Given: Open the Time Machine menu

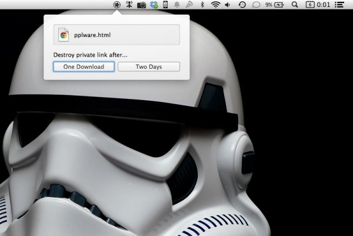Looking at the screenshot, I should pos(242,5).
